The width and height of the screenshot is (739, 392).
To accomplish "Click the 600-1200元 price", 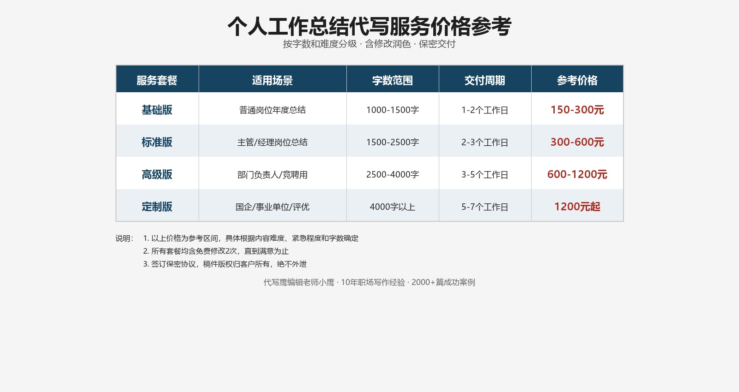I will tap(577, 174).
